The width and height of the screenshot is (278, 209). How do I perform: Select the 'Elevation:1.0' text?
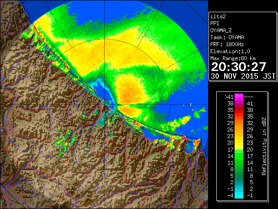pos(230,51)
